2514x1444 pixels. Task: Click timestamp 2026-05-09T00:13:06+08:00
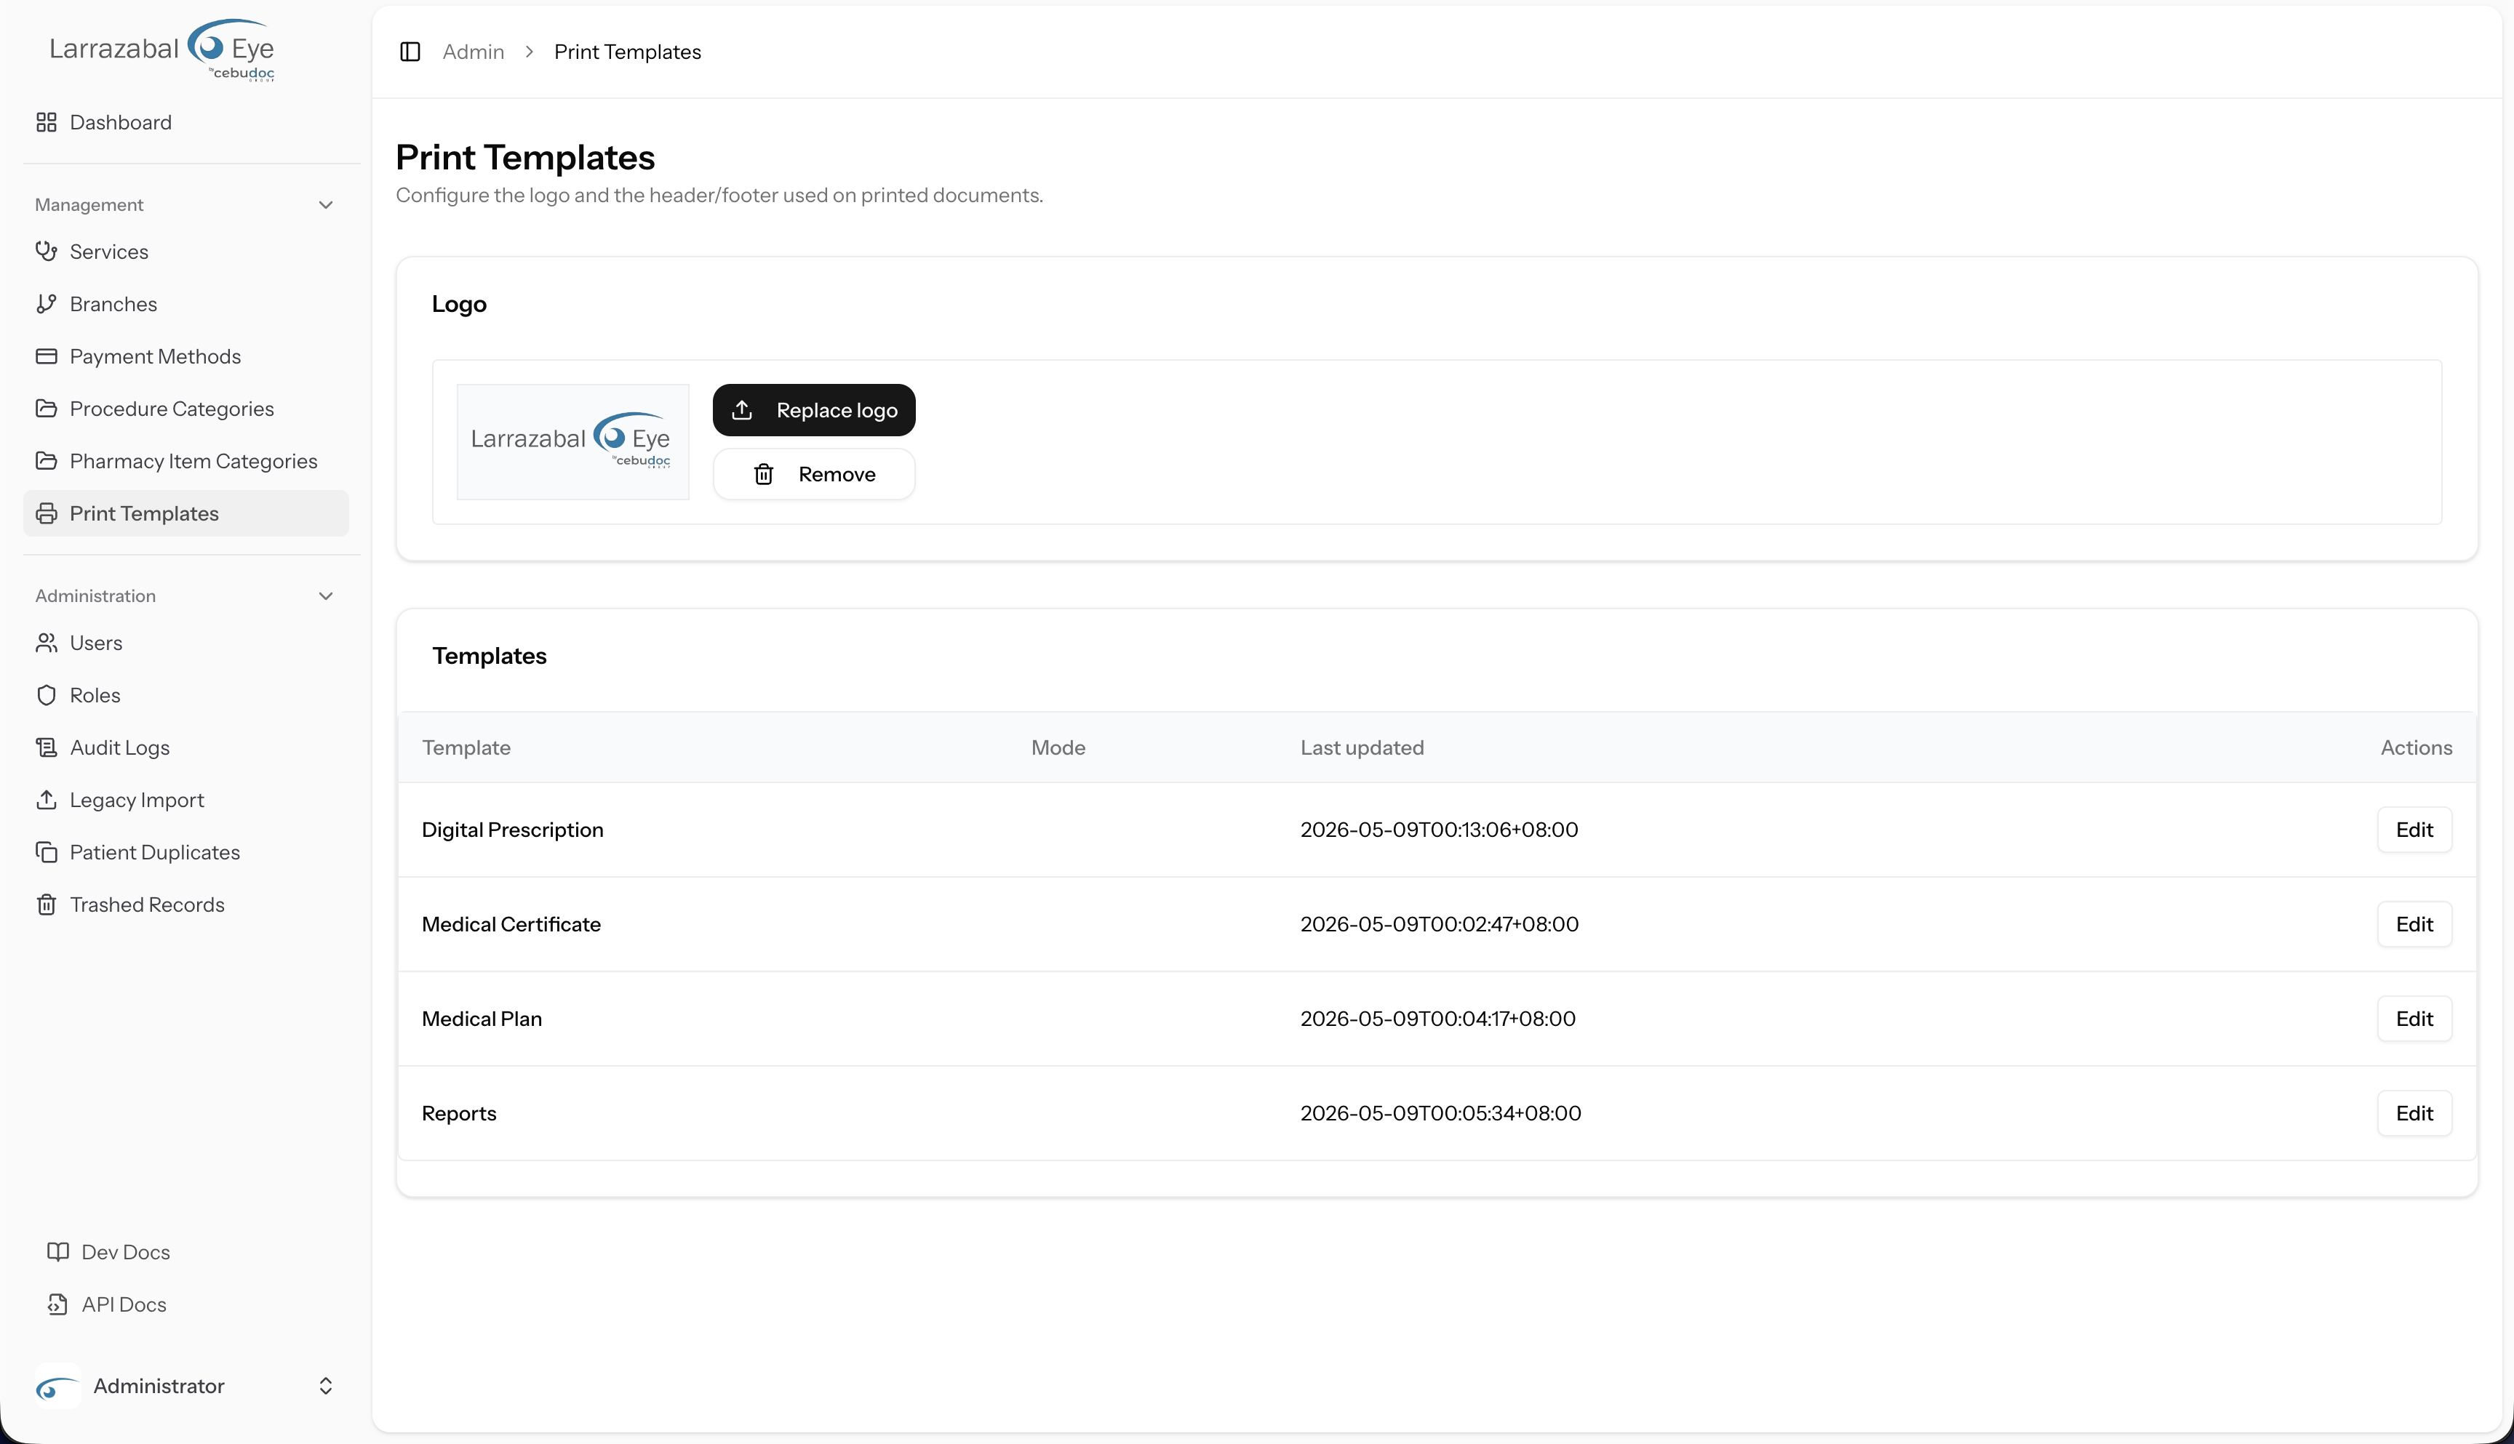pos(1439,830)
